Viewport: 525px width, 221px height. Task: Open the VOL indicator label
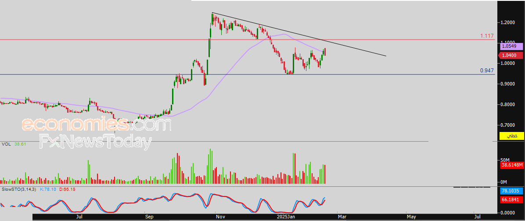[6, 144]
